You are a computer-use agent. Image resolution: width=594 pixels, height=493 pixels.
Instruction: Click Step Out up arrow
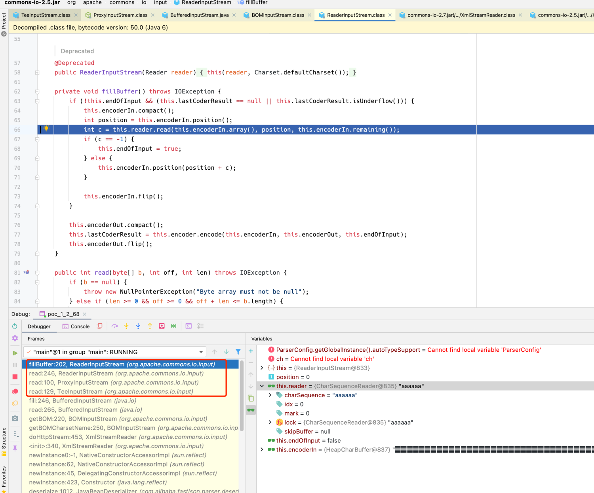point(150,326)
